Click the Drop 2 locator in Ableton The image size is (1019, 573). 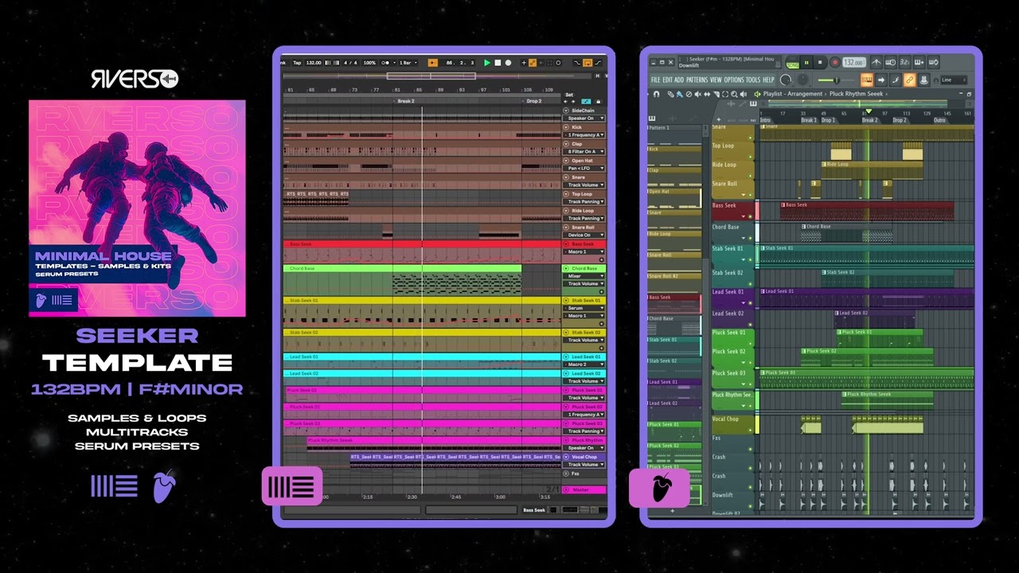[x=533, y=101]
